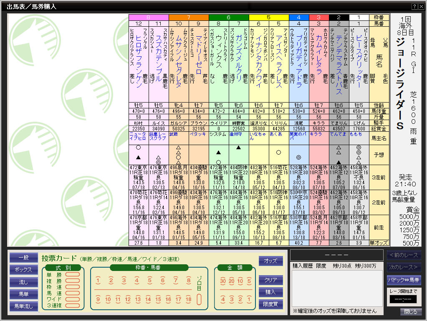Screen dimensions: 427x321
Task: Mark horse number 1 on voting card
Action: coord(98,281)
